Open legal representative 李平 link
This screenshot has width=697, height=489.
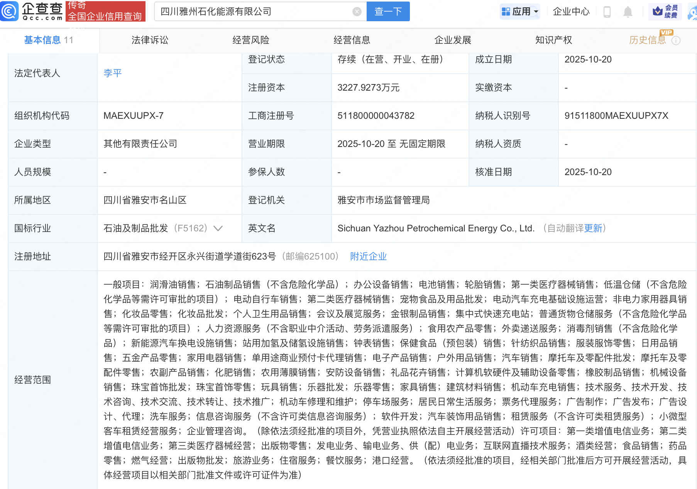113,73
